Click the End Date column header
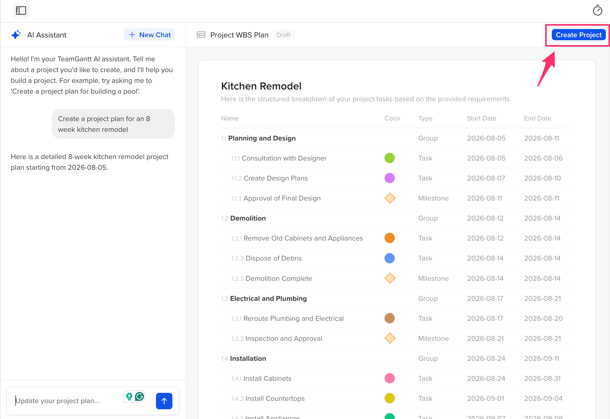Screen dimensions: 610x419 pos(537,118)
